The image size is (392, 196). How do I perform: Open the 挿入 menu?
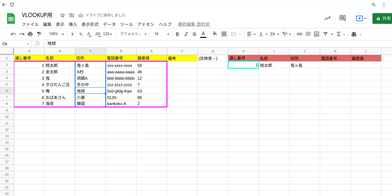73,24
